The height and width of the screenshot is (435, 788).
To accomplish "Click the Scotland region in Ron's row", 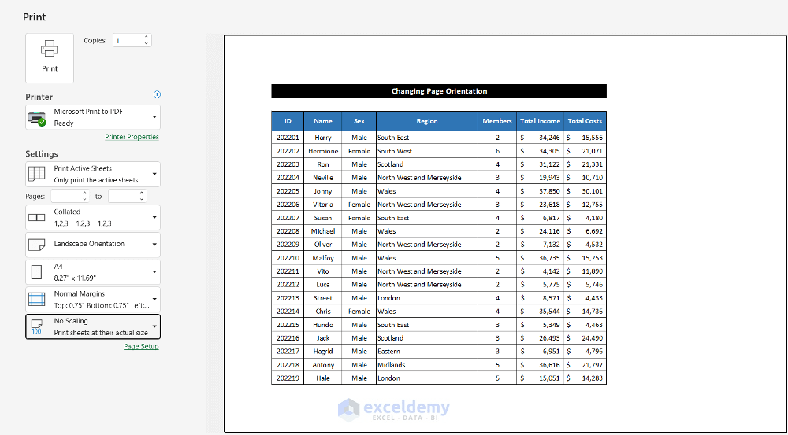I will pos(391,164).
